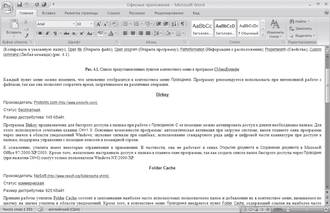Apply paragraph shading paint bucket
This screenshot has height=213, width=330.
click(168, 33)
